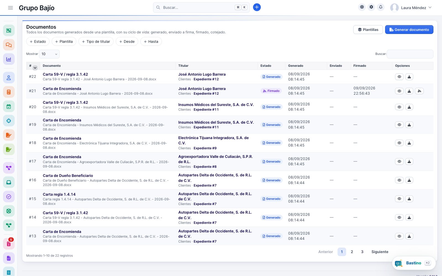The height and width of the screenshot is (276, 442).
Task: View document #13 using the eye icon
Action: pos(399,236)
